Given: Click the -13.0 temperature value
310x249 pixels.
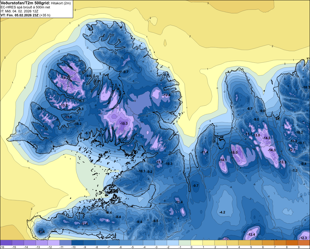Looking at the screenshot, I should click(x=256, y=135).
